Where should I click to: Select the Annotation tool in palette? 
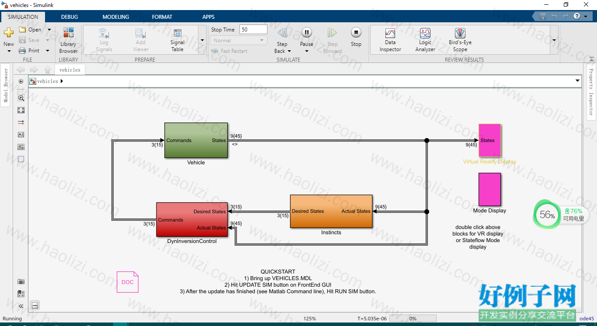tap(21, 135)
